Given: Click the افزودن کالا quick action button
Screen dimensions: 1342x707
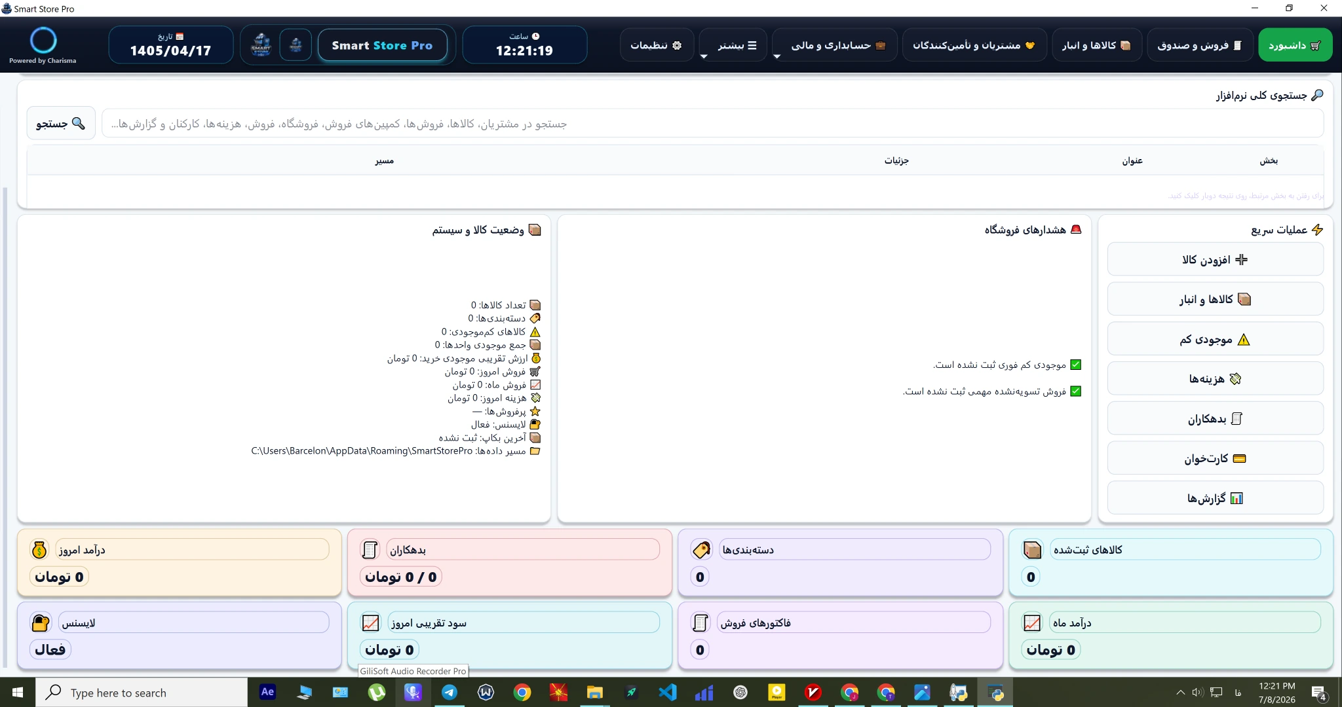Looking at the screenshot, I should tap(1216, 260).
